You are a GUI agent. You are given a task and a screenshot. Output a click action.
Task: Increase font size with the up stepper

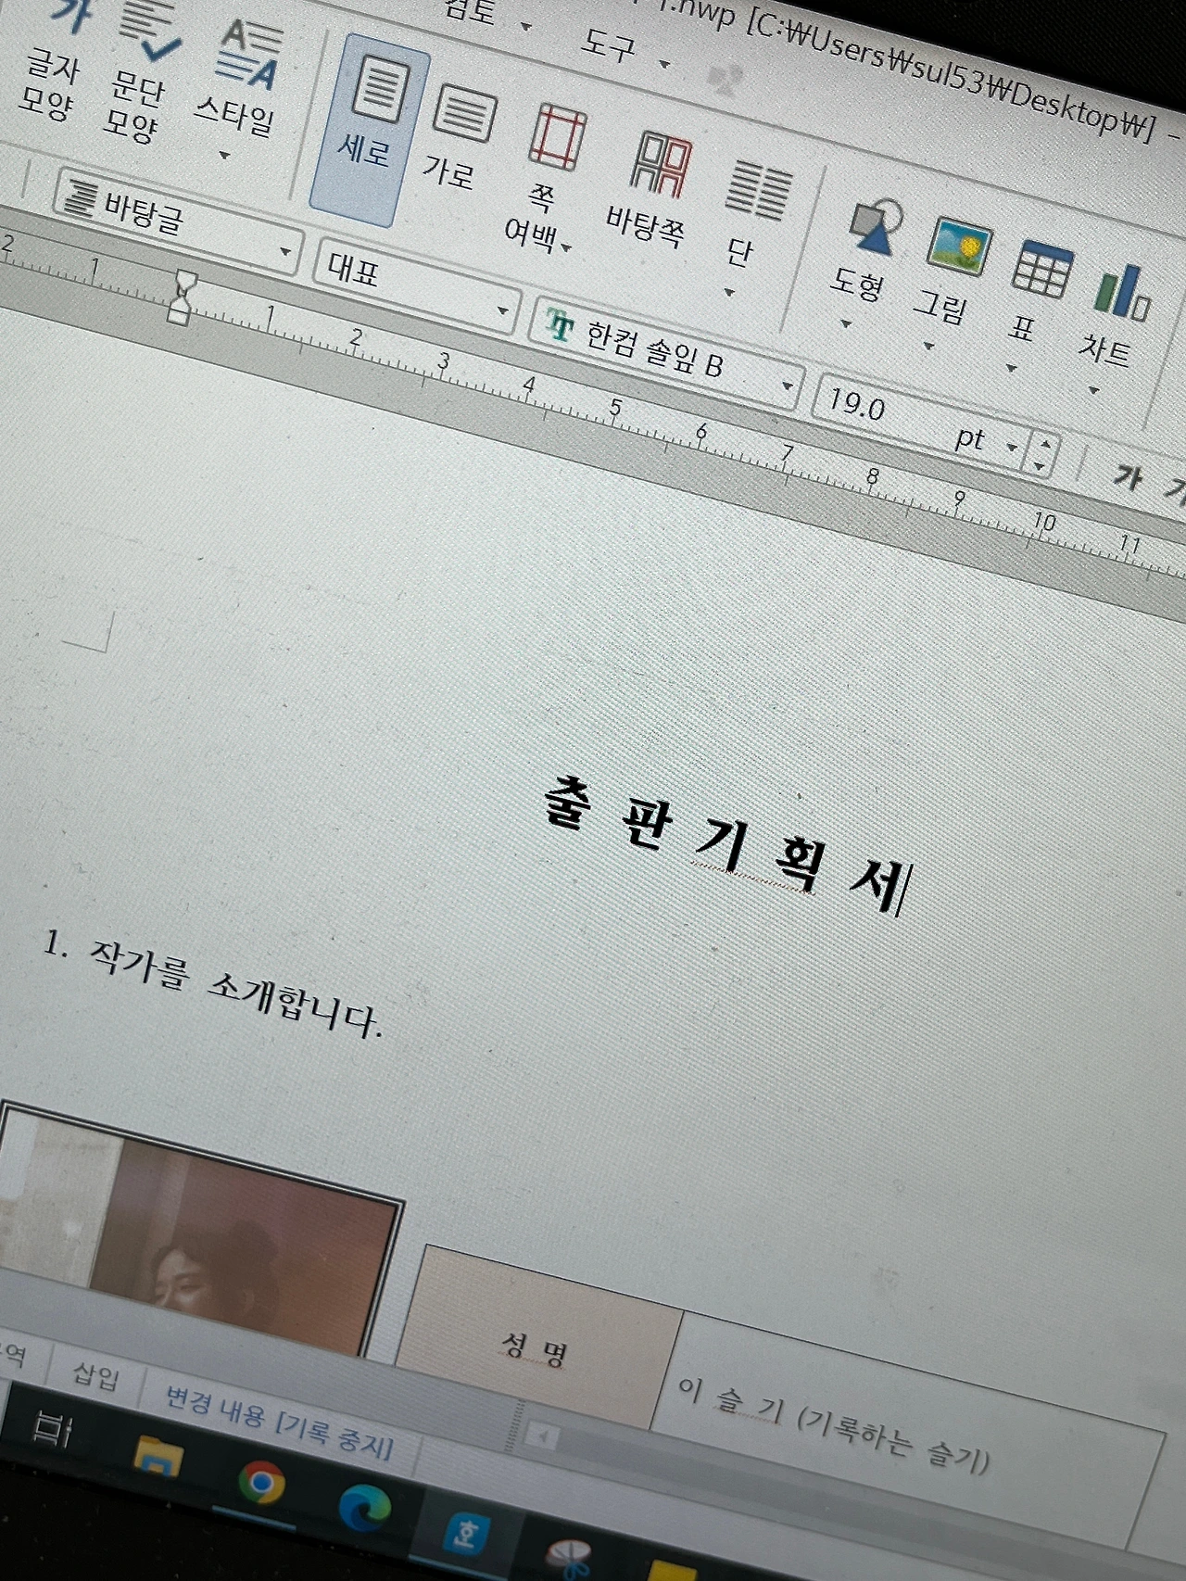[1044, 444]
